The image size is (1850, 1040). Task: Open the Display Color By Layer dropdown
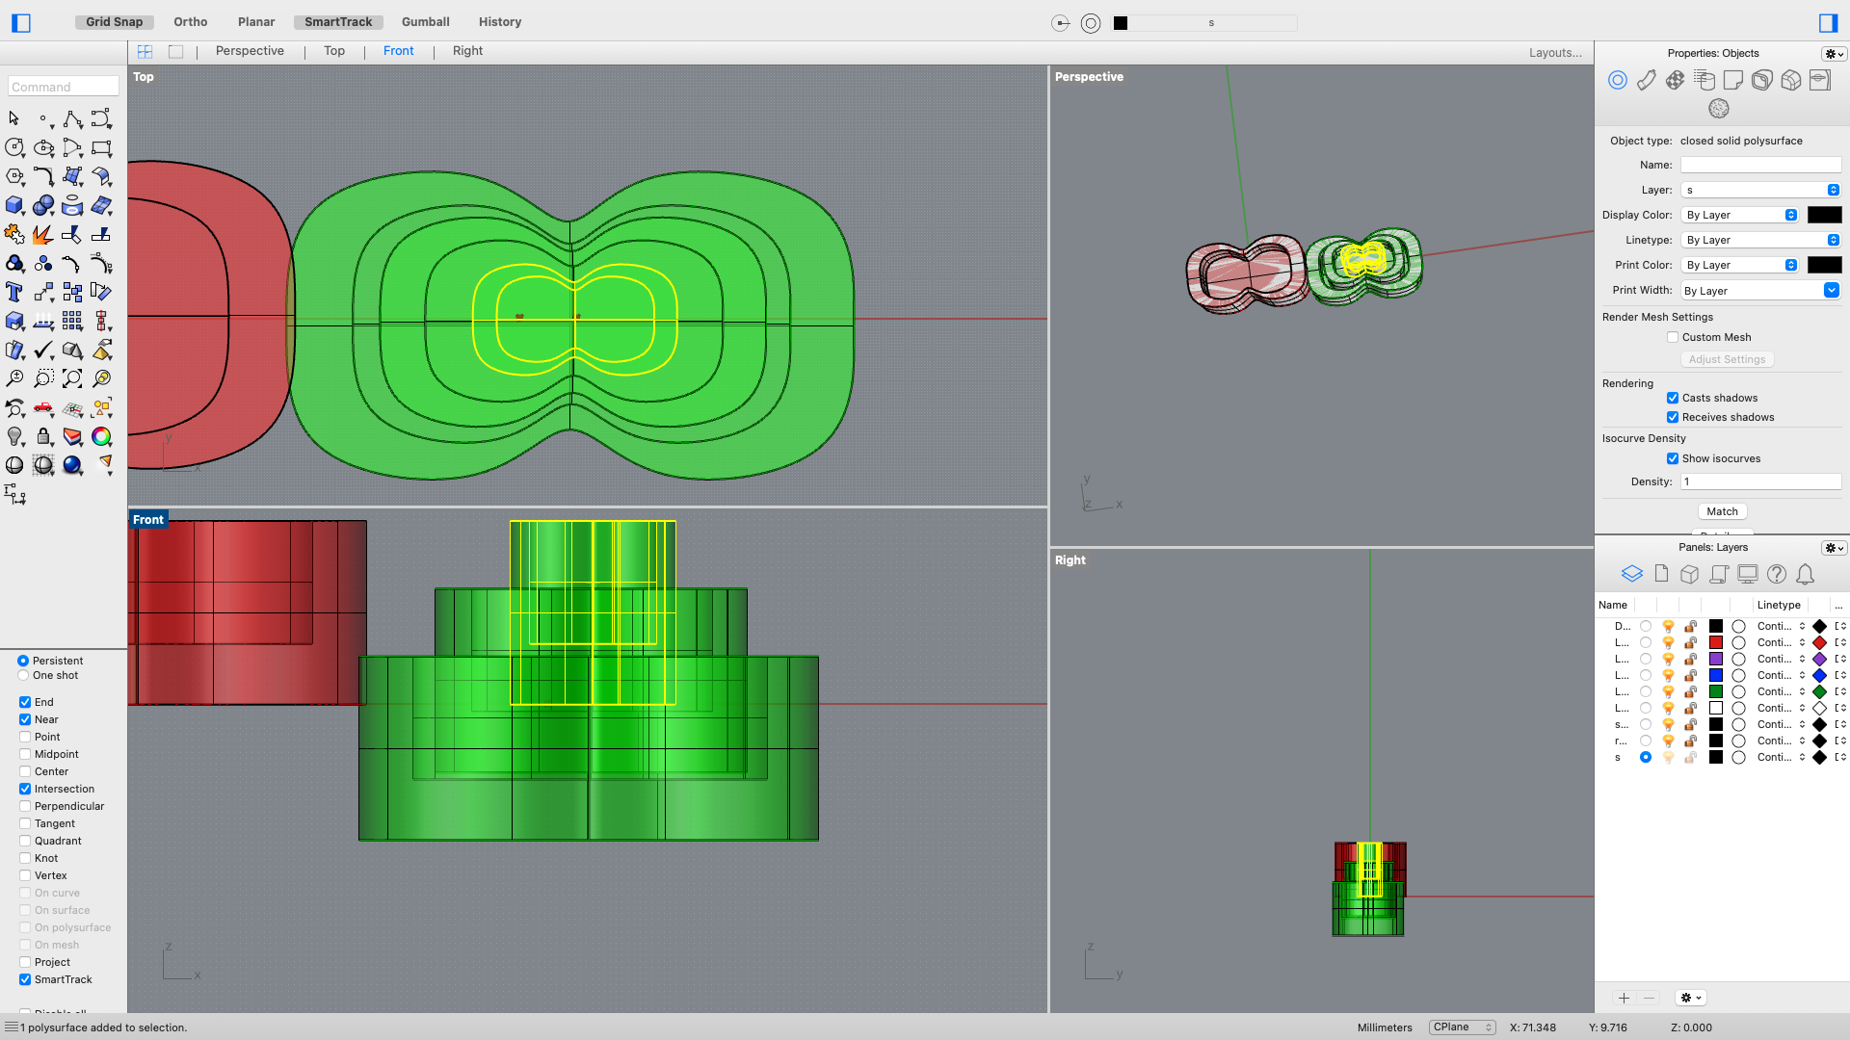pyautogui.click(x=1739, y=215)
